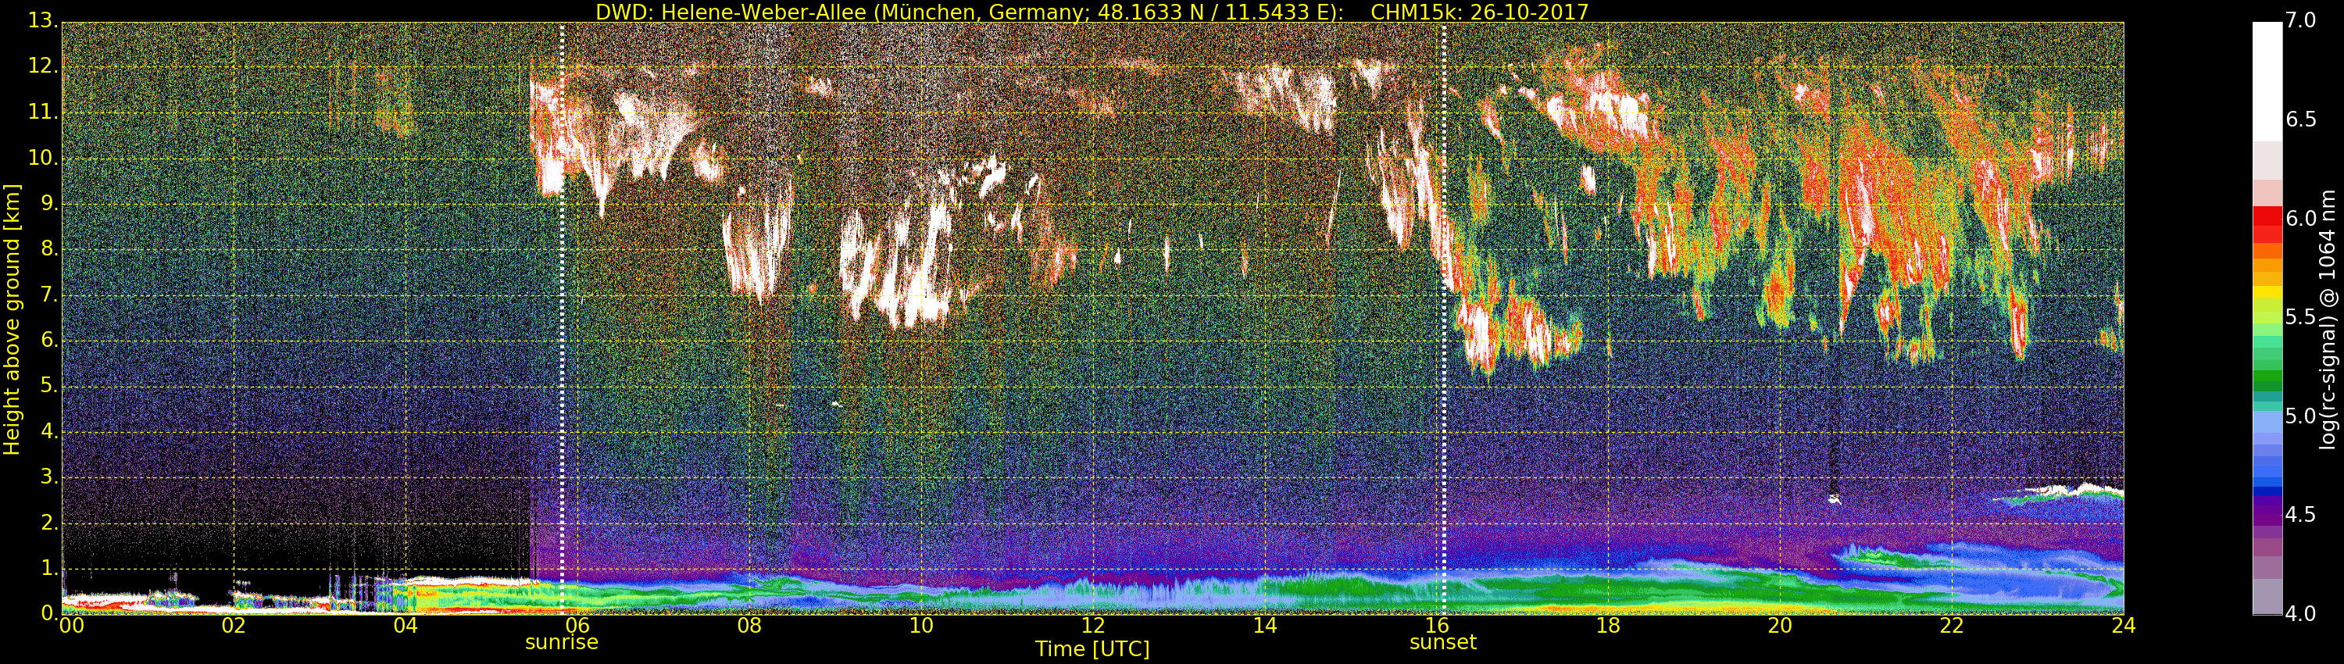Click the 04 hour tick label
This screenshot has height=664, width=2344.
(x=406, y=626)
